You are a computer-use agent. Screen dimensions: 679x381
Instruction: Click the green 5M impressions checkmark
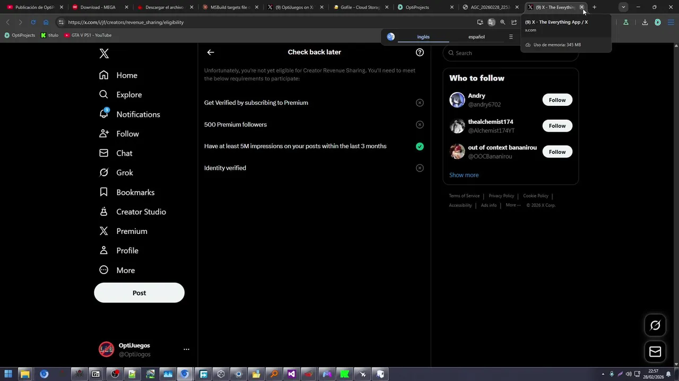pyautogui.click(x=420, y=147)
